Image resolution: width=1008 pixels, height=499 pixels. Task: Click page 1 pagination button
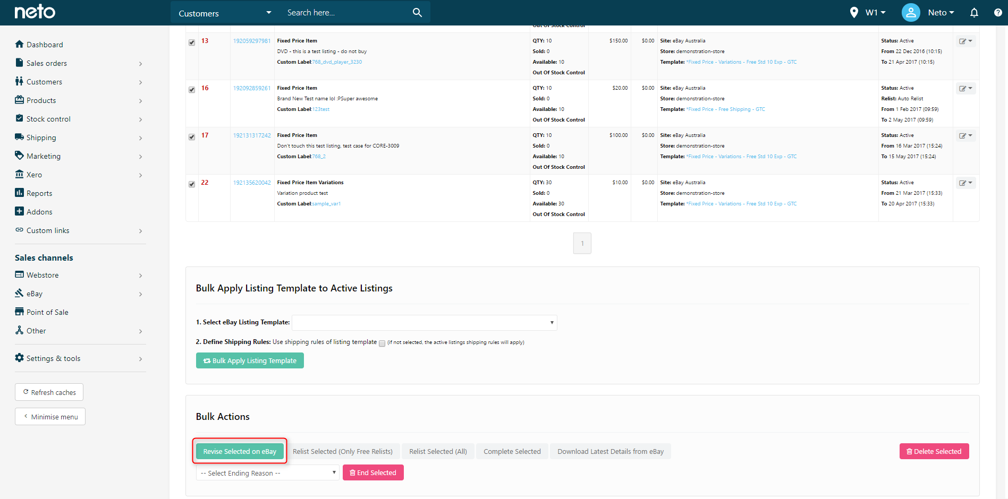click(582, 243)
